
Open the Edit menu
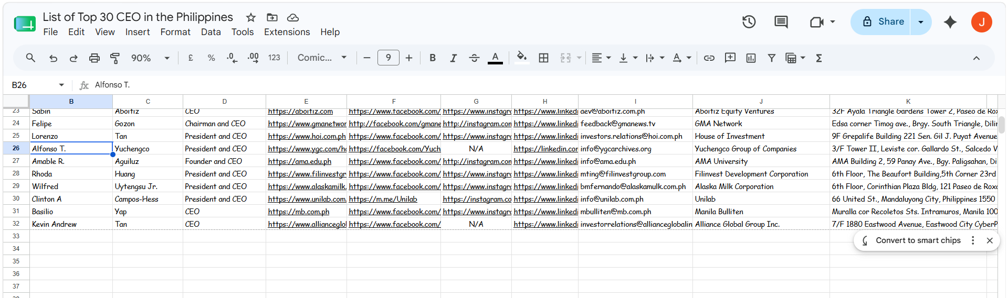coord(76,32)
